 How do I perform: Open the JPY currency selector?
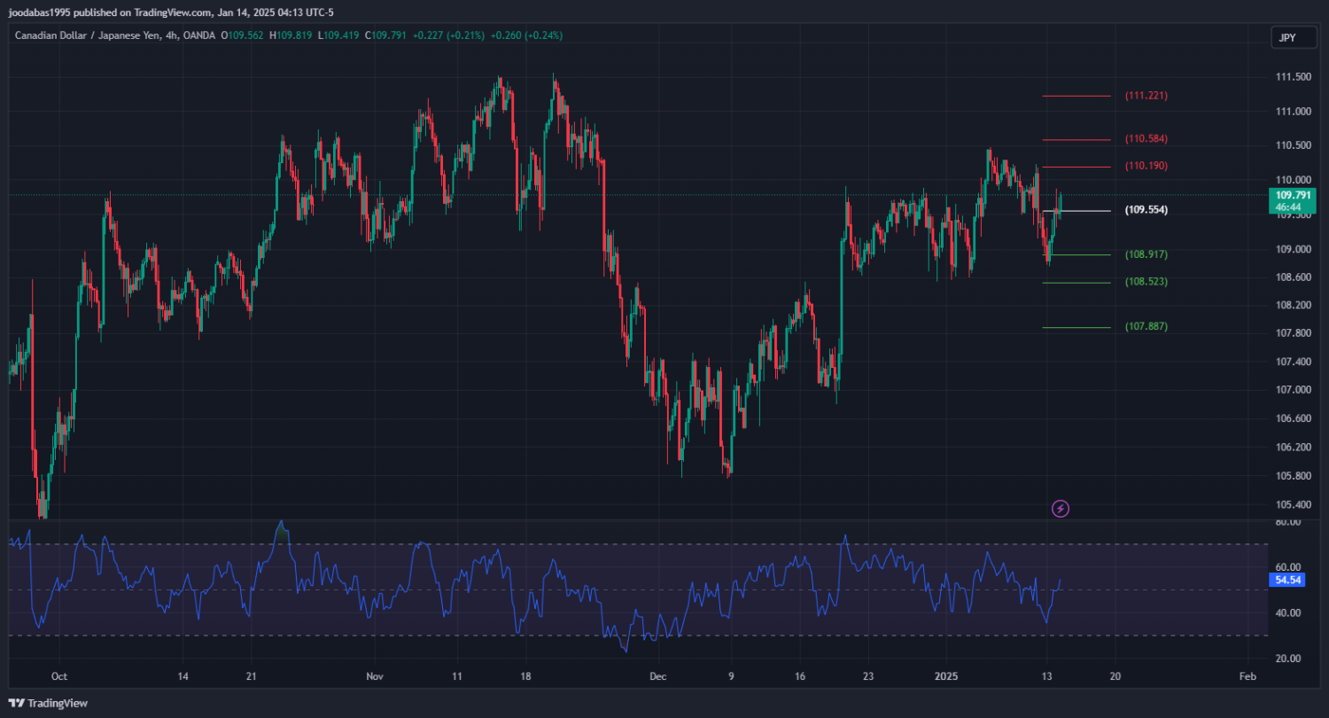coord(1286,37)
